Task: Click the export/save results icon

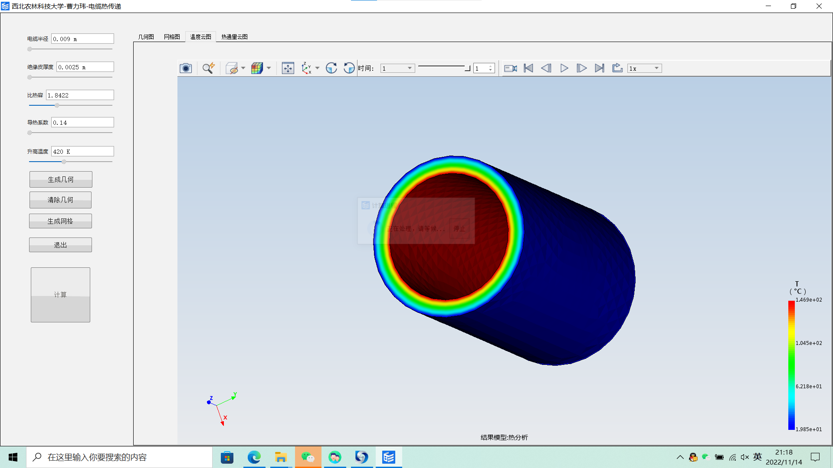Action: [x=617, y=68]
